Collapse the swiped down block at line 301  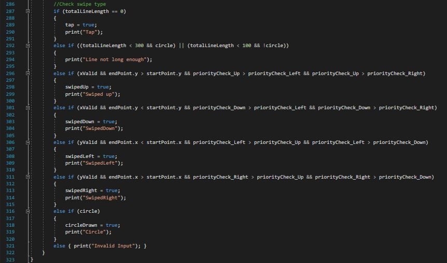point(27,108)
